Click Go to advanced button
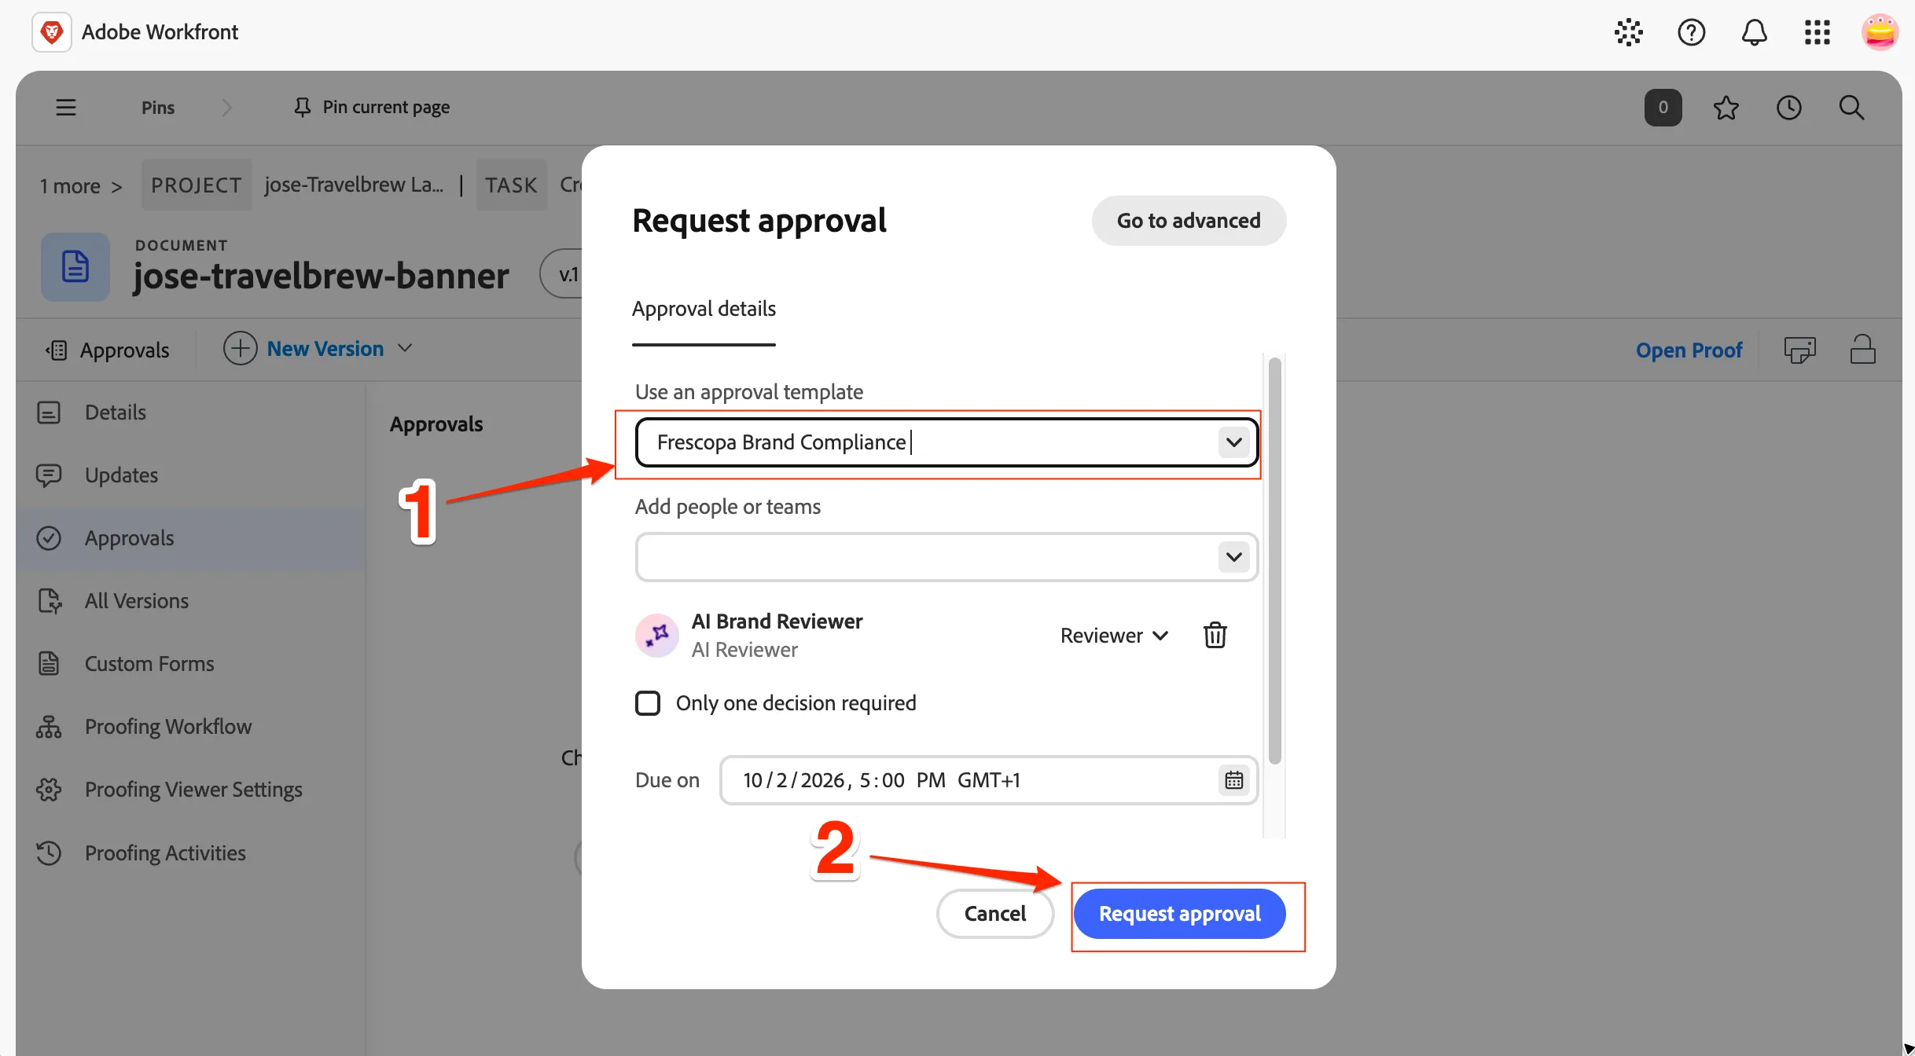Image resolution: width=1915 pixels, height=1056 pixels. pyautogui.click(x=1189, y=221)
